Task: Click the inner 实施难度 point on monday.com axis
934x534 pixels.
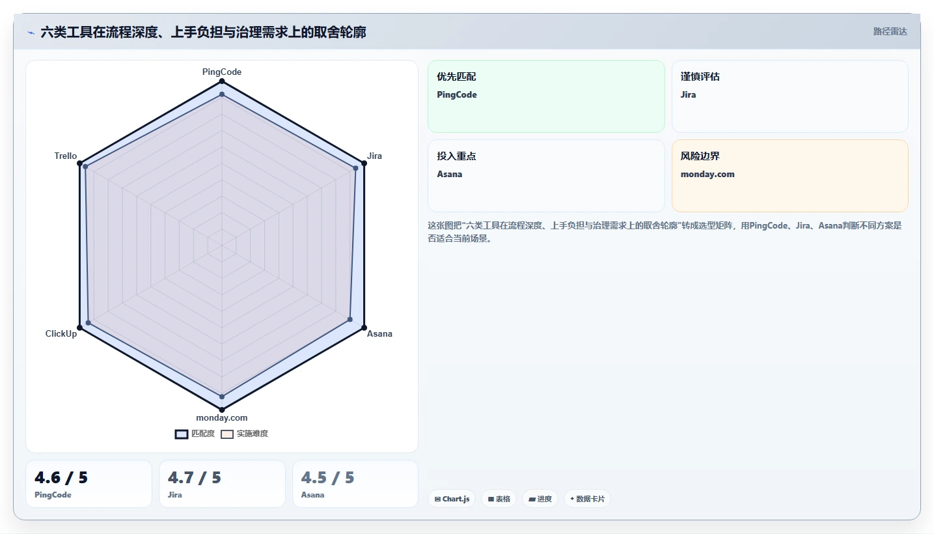Action: point(222,396)
